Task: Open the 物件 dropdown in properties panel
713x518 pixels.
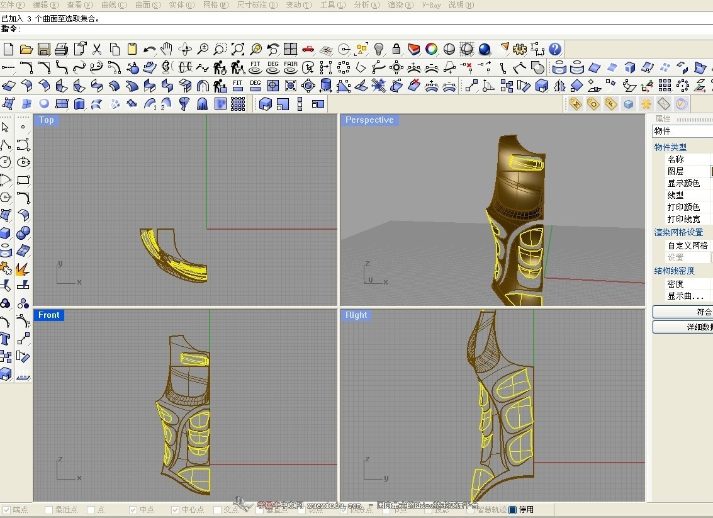Action: click(683, 131)
